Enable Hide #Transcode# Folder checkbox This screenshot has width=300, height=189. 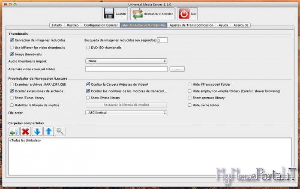tap(189, 84)
